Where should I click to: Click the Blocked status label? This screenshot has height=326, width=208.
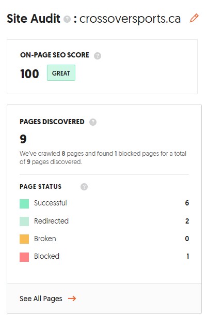tap(46, 256)
